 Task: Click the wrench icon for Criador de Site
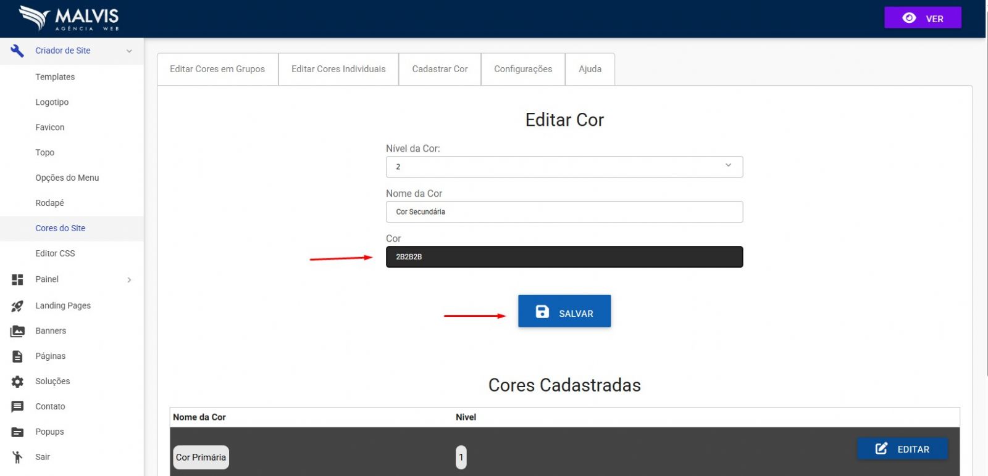(17, 51)
